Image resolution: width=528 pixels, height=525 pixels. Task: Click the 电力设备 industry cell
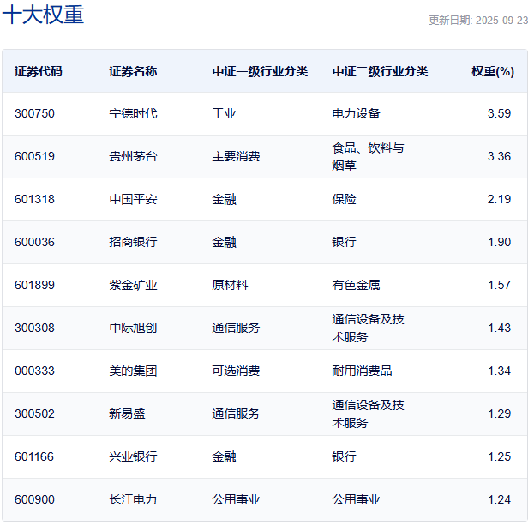357,113
